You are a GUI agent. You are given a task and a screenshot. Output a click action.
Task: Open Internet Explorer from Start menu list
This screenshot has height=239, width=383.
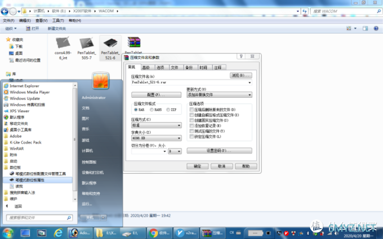pos(24,86)
